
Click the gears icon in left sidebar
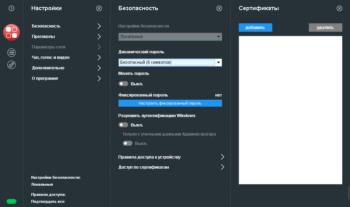pyautogui.click(x=12, y=64)
